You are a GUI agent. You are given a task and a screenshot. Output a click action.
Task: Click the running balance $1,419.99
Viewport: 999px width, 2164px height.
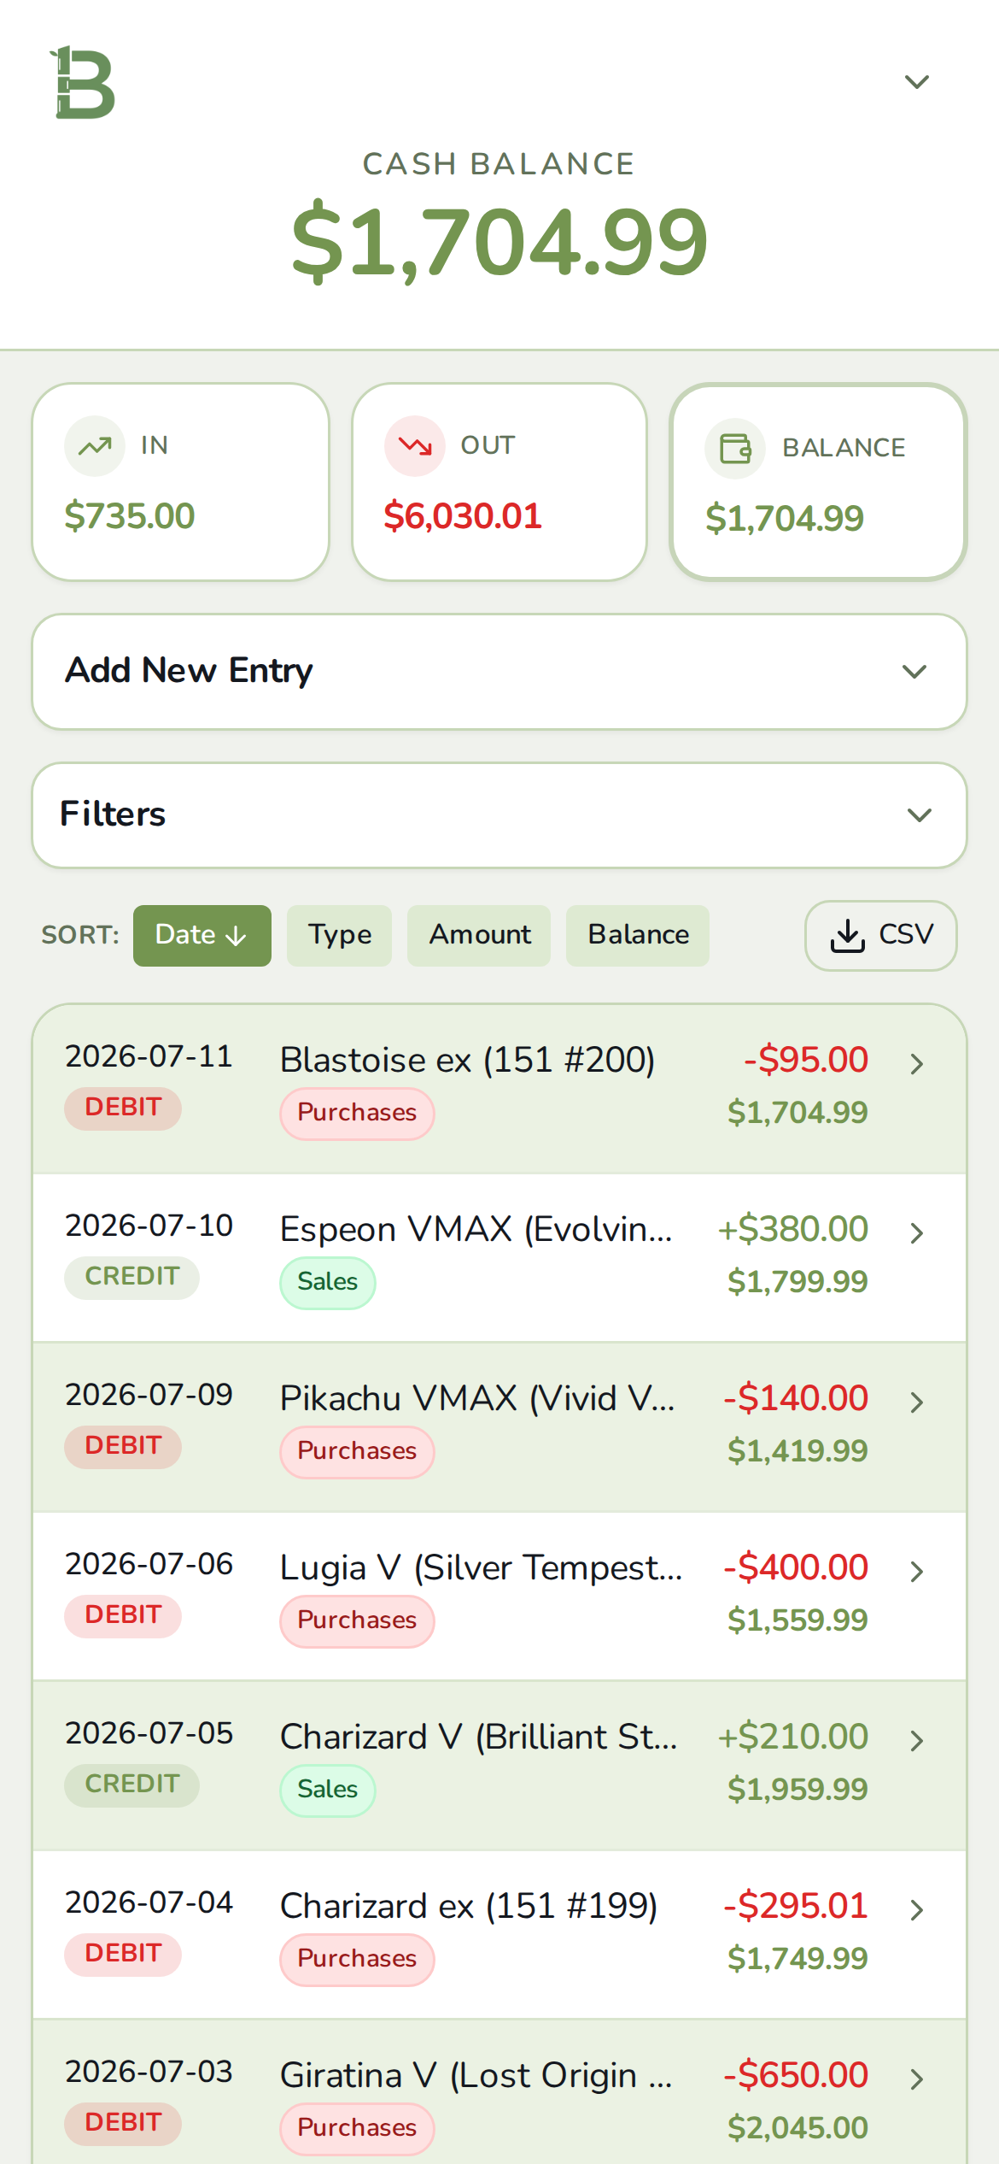pos(797,1451)
